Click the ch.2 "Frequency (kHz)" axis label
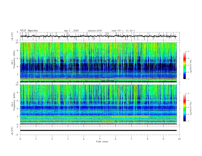This screenshot has width=202, height=156. click(x=14, y=101)
